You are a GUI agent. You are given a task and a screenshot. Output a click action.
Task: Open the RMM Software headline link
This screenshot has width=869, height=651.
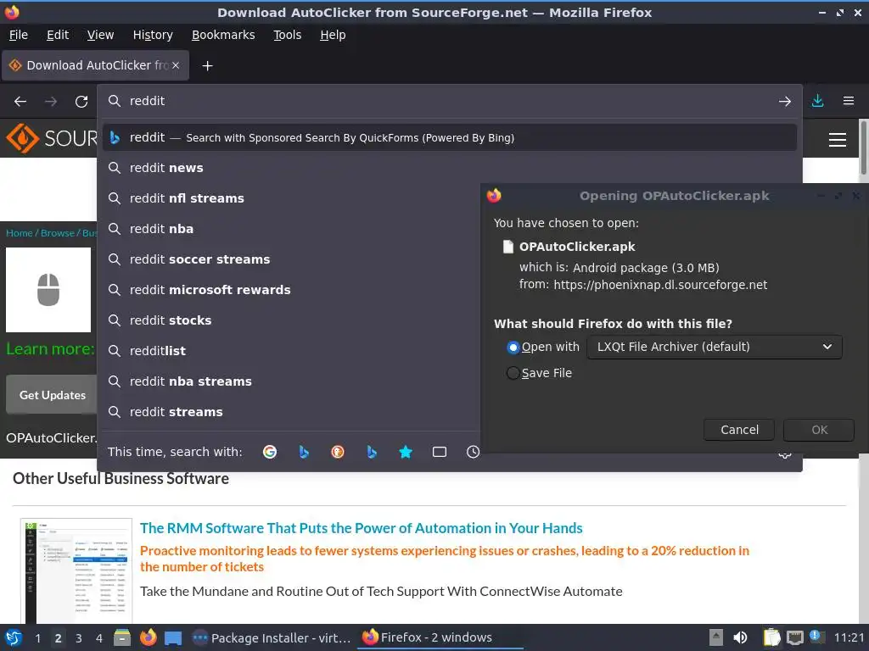361,528
